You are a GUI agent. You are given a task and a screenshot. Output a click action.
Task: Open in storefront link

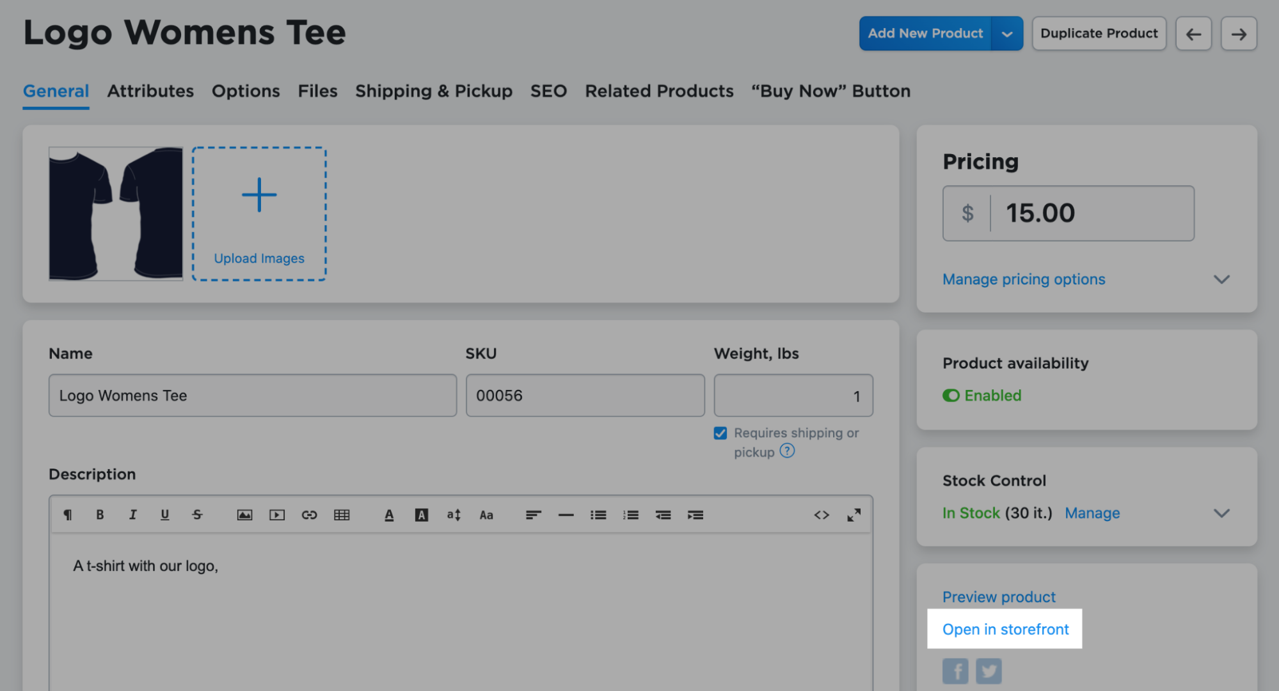[x=1005, y=629]
